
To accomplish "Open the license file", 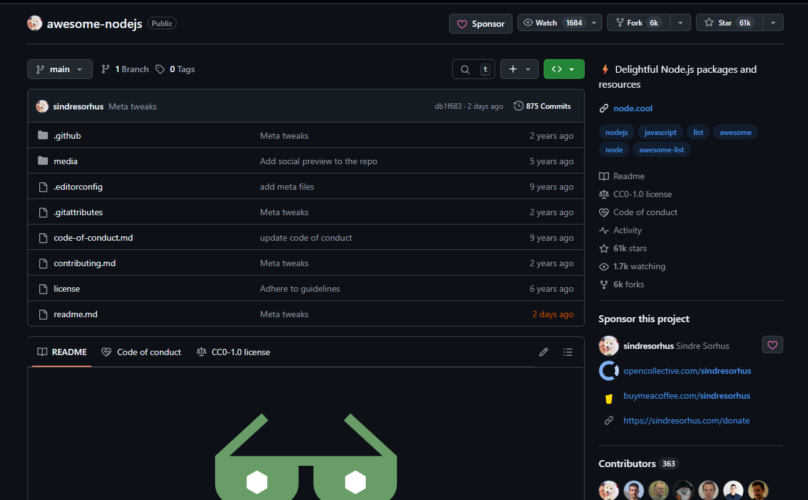I will click(67, 289).
